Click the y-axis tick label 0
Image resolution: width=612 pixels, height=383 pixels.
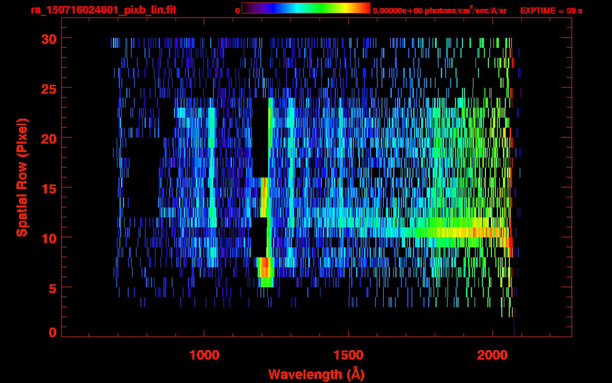point(53,332)
